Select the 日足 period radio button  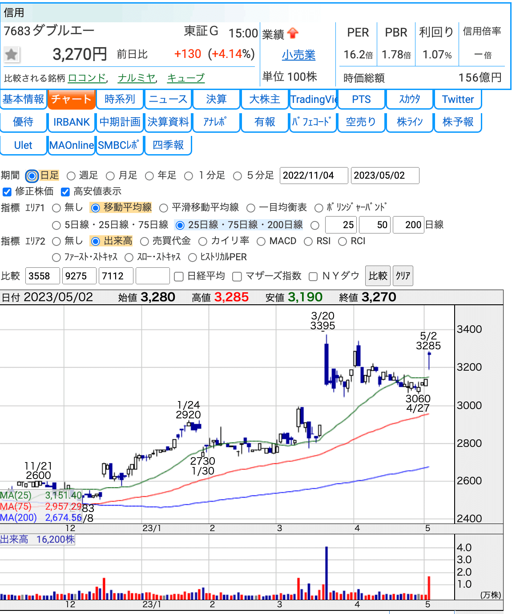coord(32,176)
